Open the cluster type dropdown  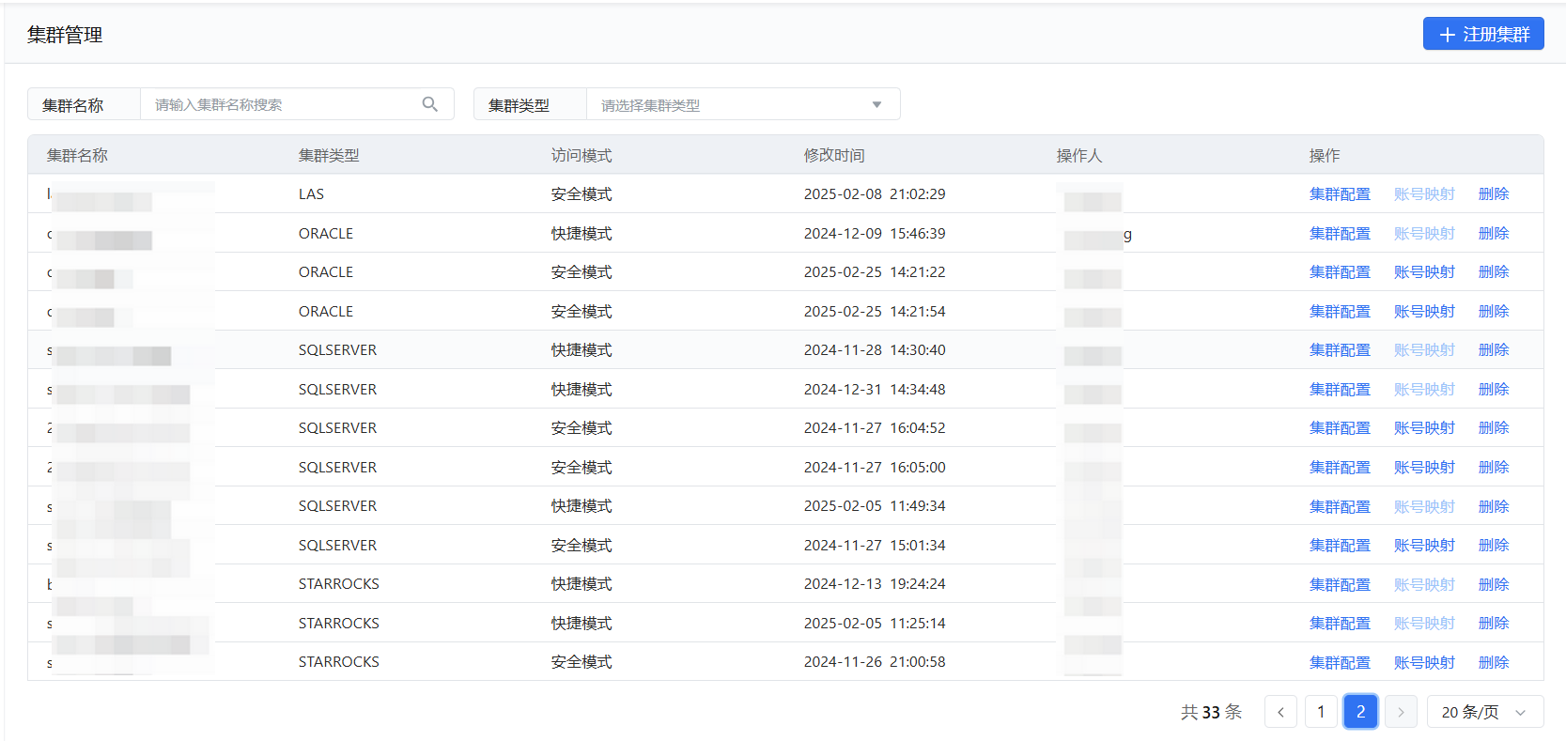[742, 104]
